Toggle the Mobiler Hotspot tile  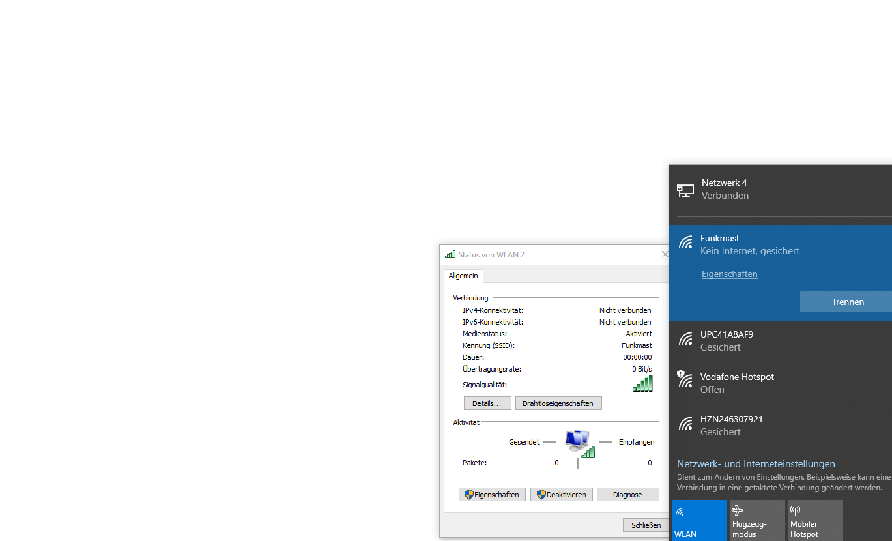(x=815, y=520)
